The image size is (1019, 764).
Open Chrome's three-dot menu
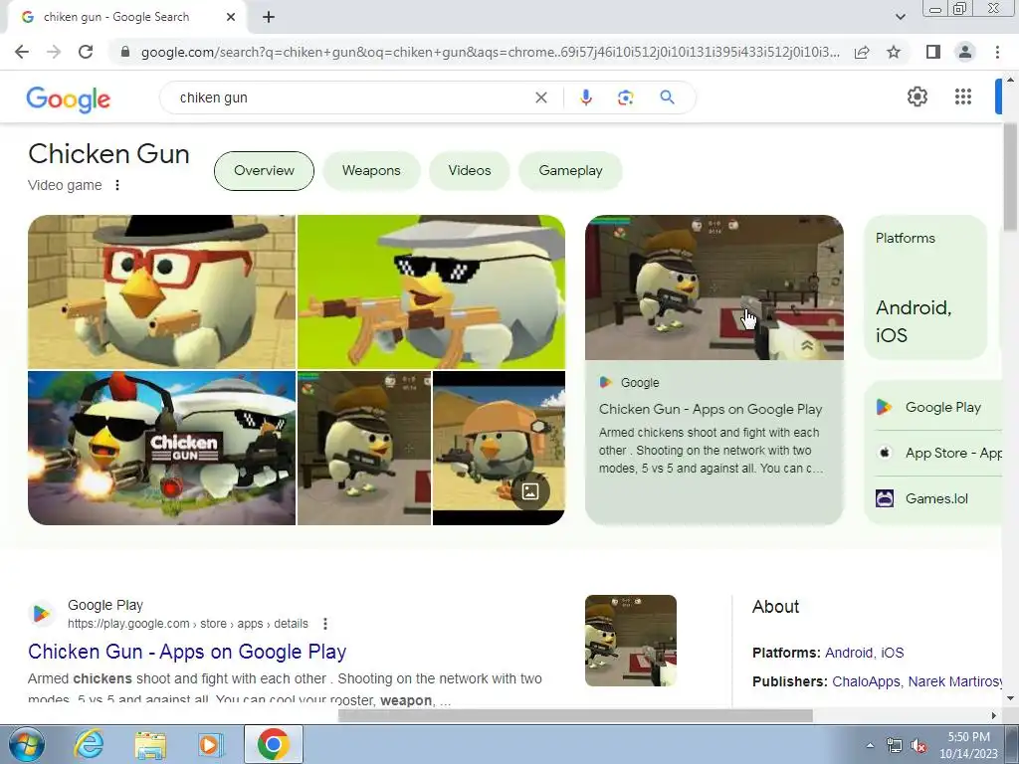[x=997, y=52]
